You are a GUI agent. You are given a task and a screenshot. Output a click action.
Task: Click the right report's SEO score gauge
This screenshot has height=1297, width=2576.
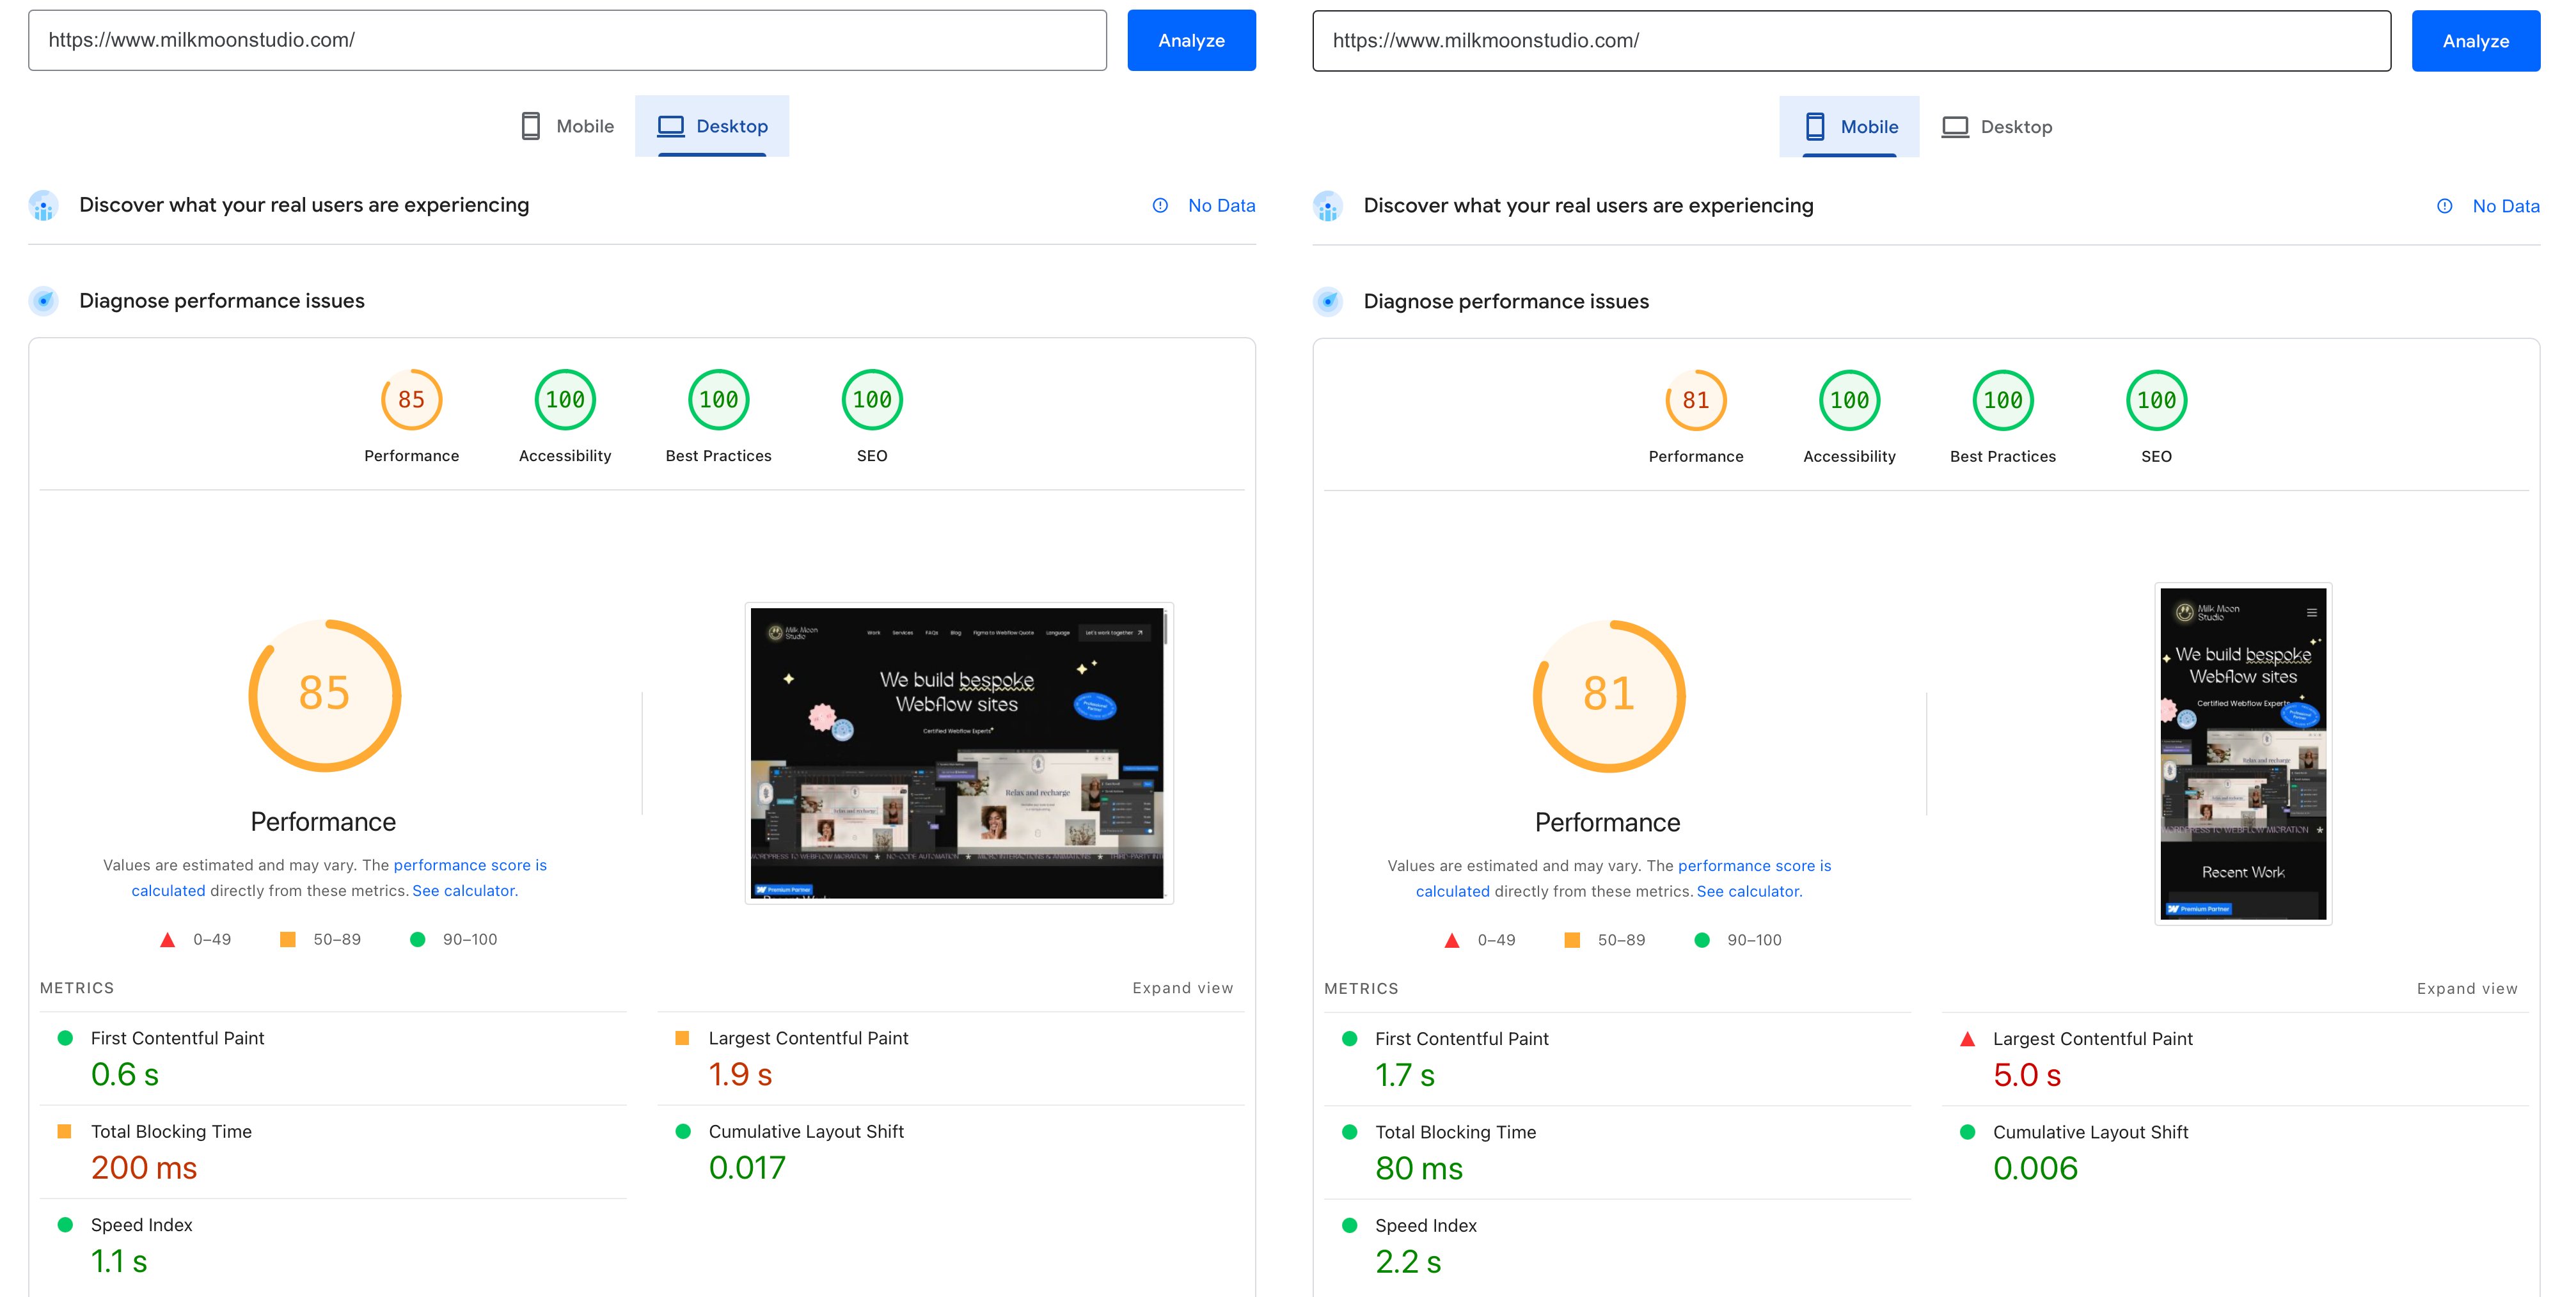click(2156, 401)
